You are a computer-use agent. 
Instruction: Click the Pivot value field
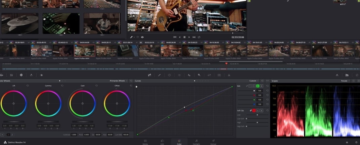(x=87, y=135)
